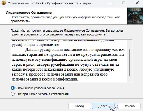Click the 'Вы должны принять условия' instruction text

tap(67, 33)
